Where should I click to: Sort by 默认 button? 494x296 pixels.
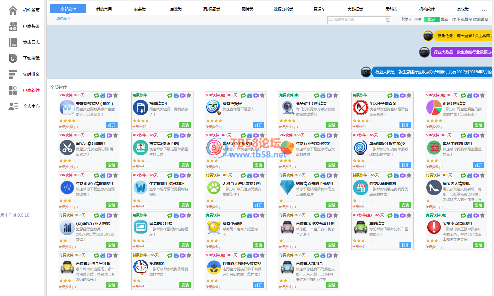point(432,20)
